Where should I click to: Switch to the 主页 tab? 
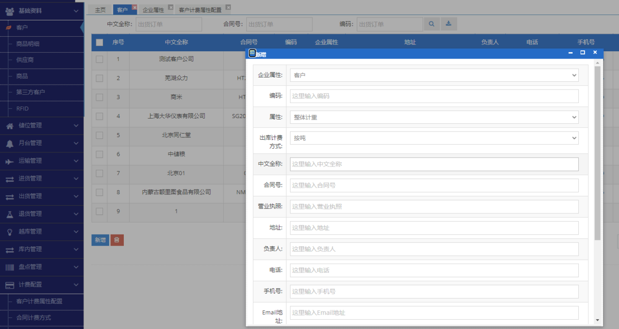click(100, 10)
